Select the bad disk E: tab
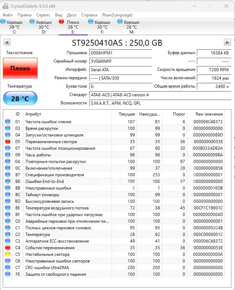 click(x=73, y=27)
